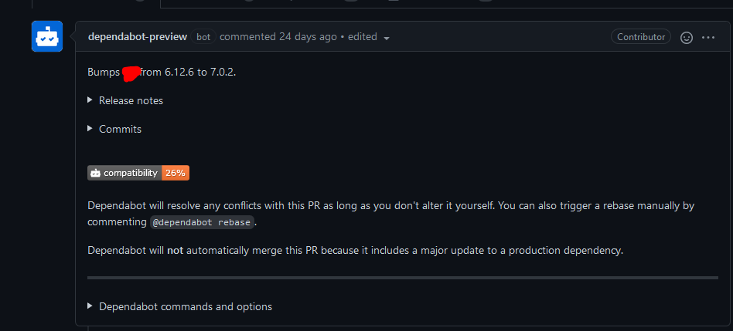Viewport: 733px width, 331px height.
Task: Open the three-dot comment options menu
Action: pyautogui.click(x=708, y=37)
